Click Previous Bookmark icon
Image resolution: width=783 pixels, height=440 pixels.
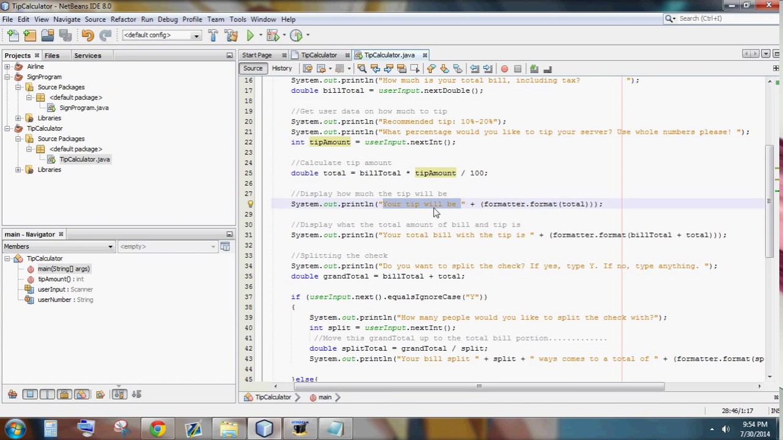point(431,68)
